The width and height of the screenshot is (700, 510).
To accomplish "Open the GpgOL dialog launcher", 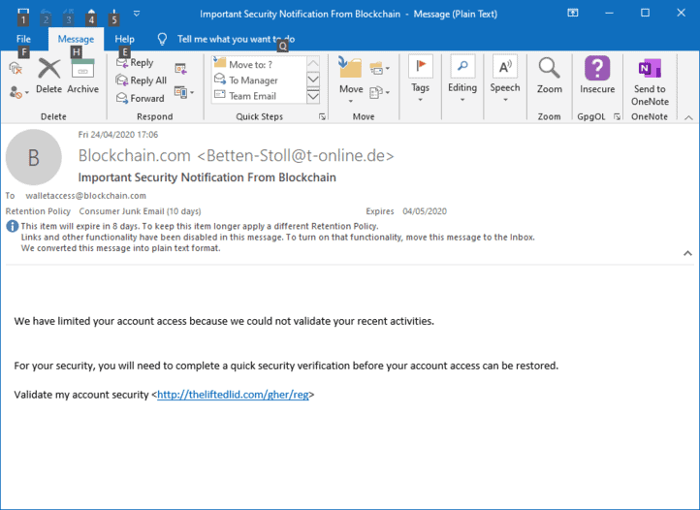I will (617, 117).
